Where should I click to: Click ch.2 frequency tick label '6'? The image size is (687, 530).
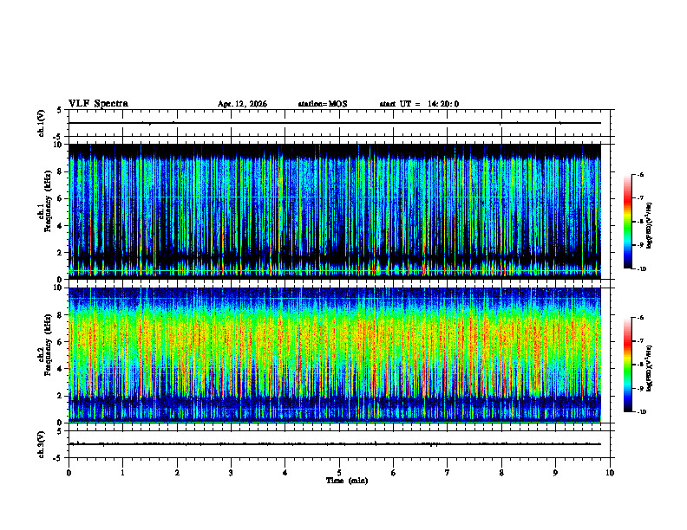pos(61,342)
